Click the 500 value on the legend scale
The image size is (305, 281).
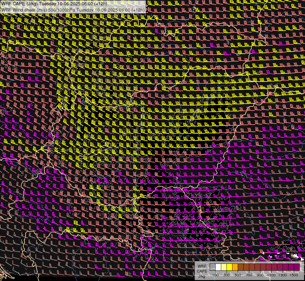238,275
